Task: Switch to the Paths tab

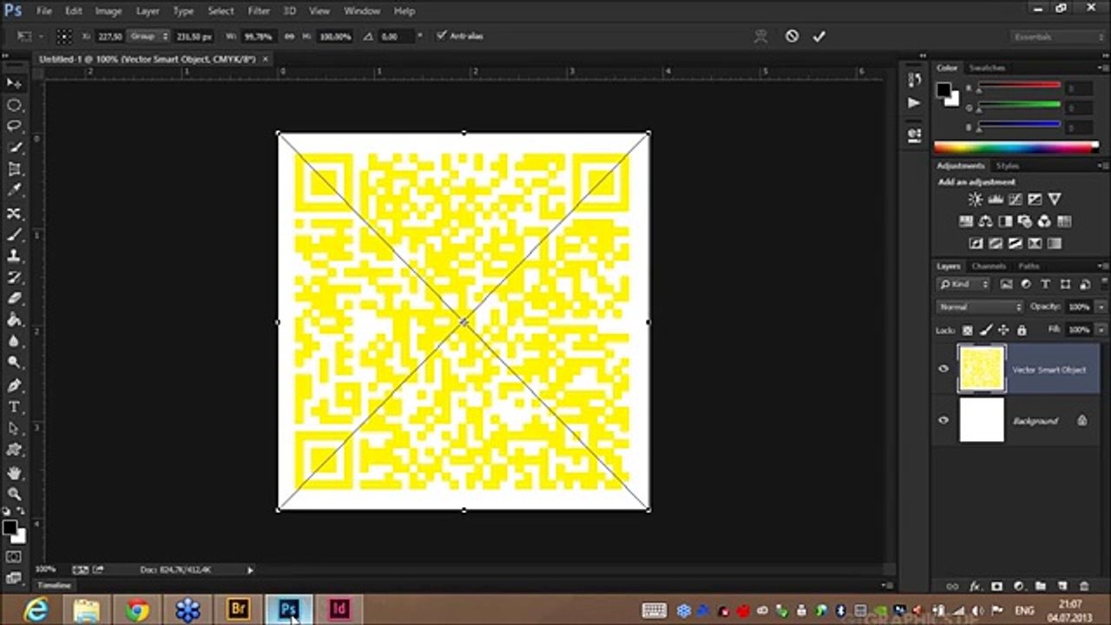Action: point(1029,266)
